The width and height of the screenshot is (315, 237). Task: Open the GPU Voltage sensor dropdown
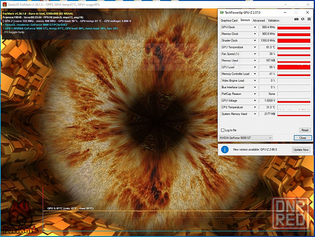[255, 100]
